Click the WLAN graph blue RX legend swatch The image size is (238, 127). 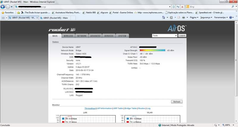[128, 118]
